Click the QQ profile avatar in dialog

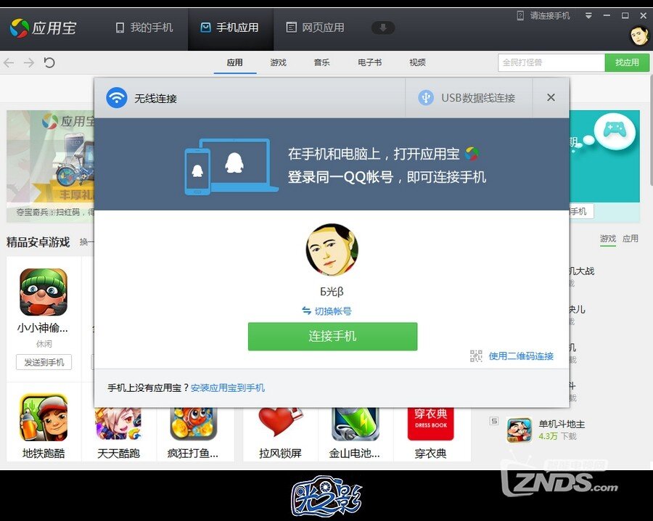coord(332,250)
